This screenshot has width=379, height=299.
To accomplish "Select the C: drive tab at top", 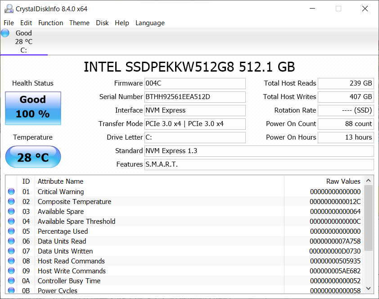I will pos(24,41).
